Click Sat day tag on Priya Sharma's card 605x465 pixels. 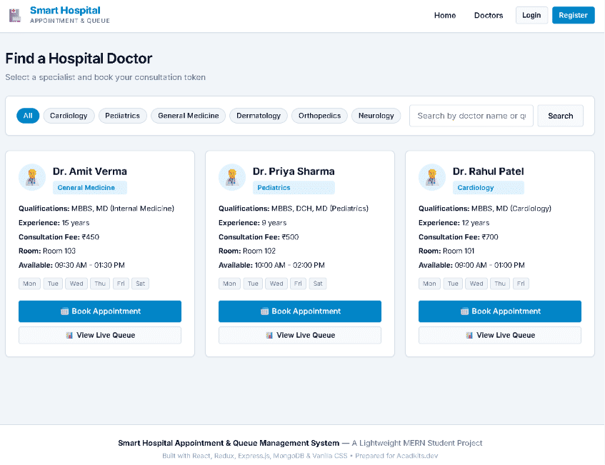(318, 284)
